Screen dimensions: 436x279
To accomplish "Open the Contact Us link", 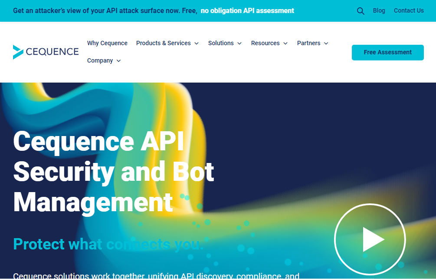I will point(409,10).
